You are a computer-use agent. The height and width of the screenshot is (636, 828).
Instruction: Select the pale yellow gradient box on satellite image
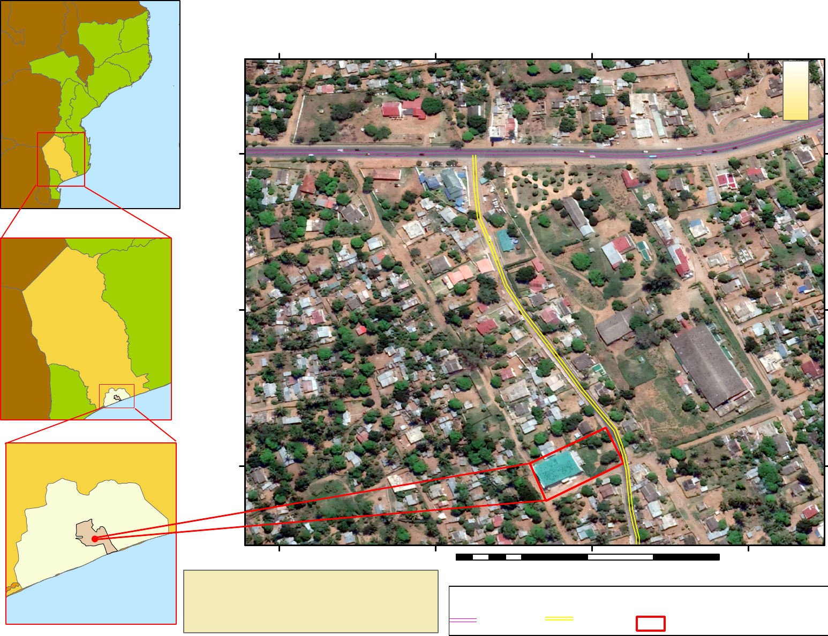(x=795, y=90)
